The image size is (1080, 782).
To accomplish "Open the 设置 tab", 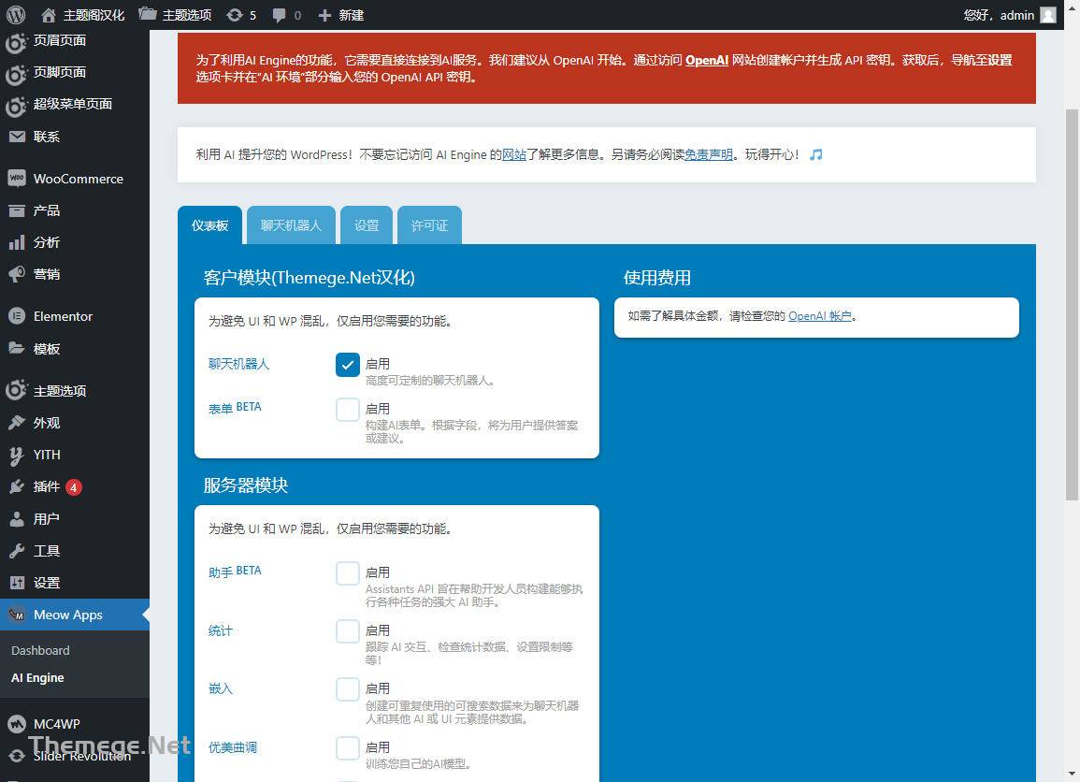I will (367, 225).
